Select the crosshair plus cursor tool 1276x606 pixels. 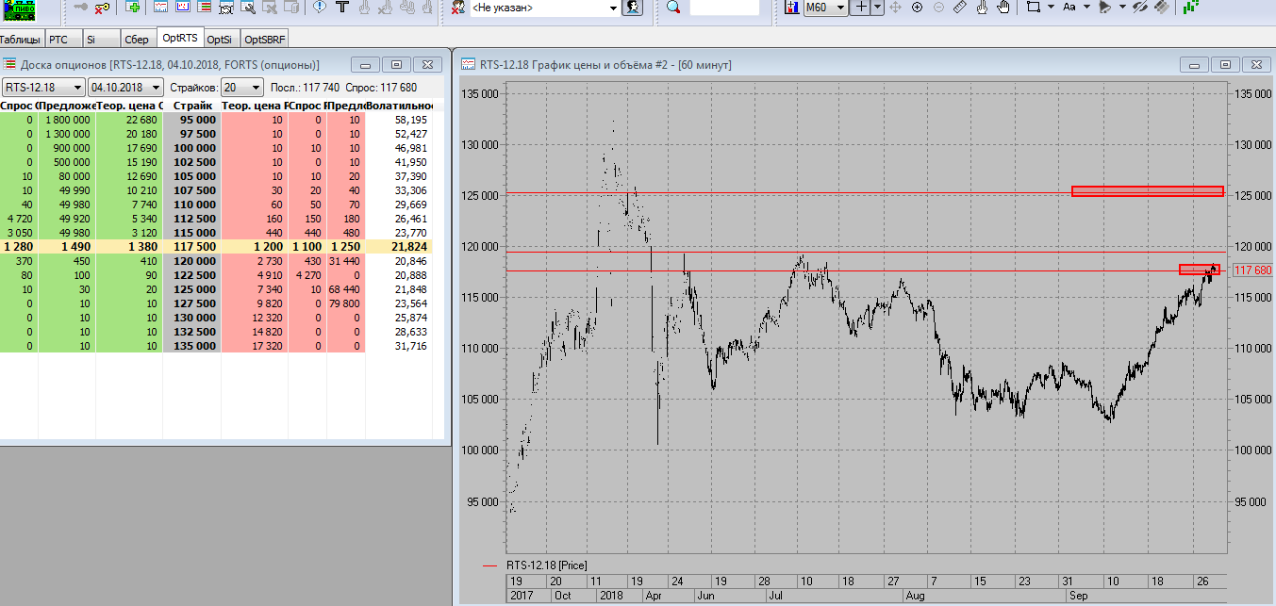(x=859, y=7)
